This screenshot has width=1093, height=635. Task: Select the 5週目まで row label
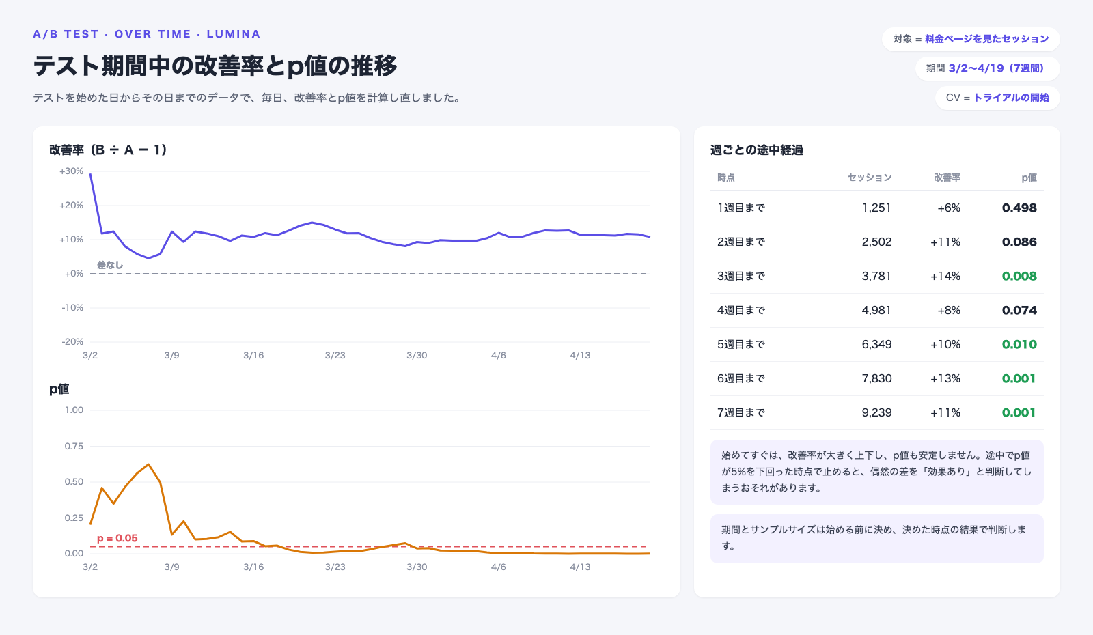(x=741, y=344)
